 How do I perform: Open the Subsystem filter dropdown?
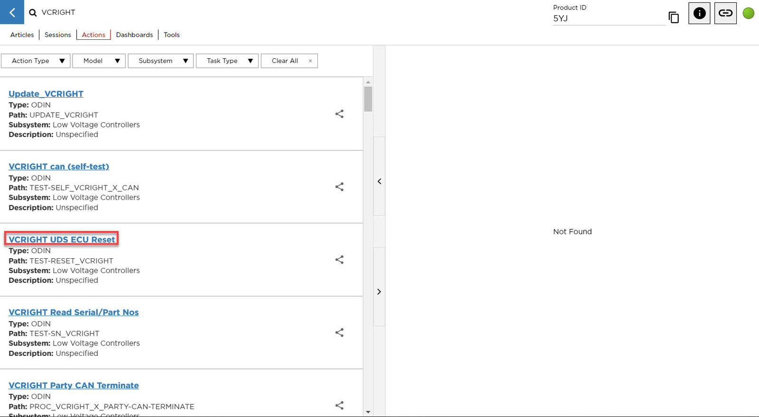161,61
